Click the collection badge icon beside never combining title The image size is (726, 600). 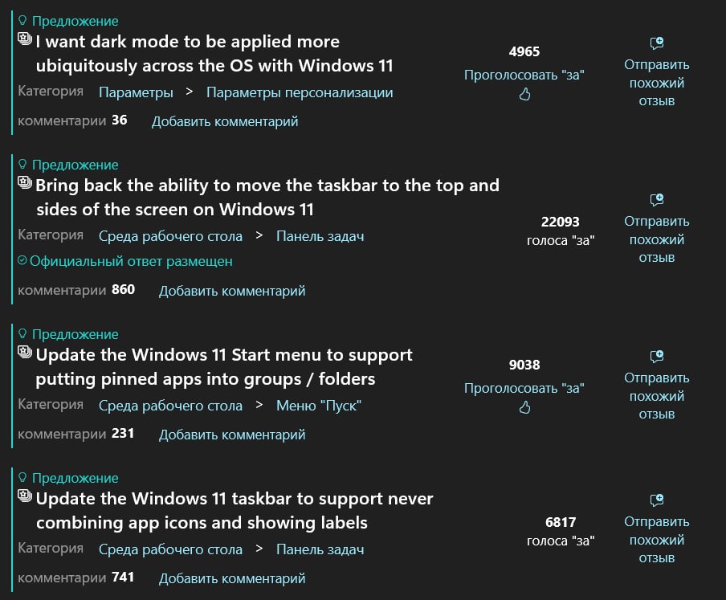(x=25, y=496)
